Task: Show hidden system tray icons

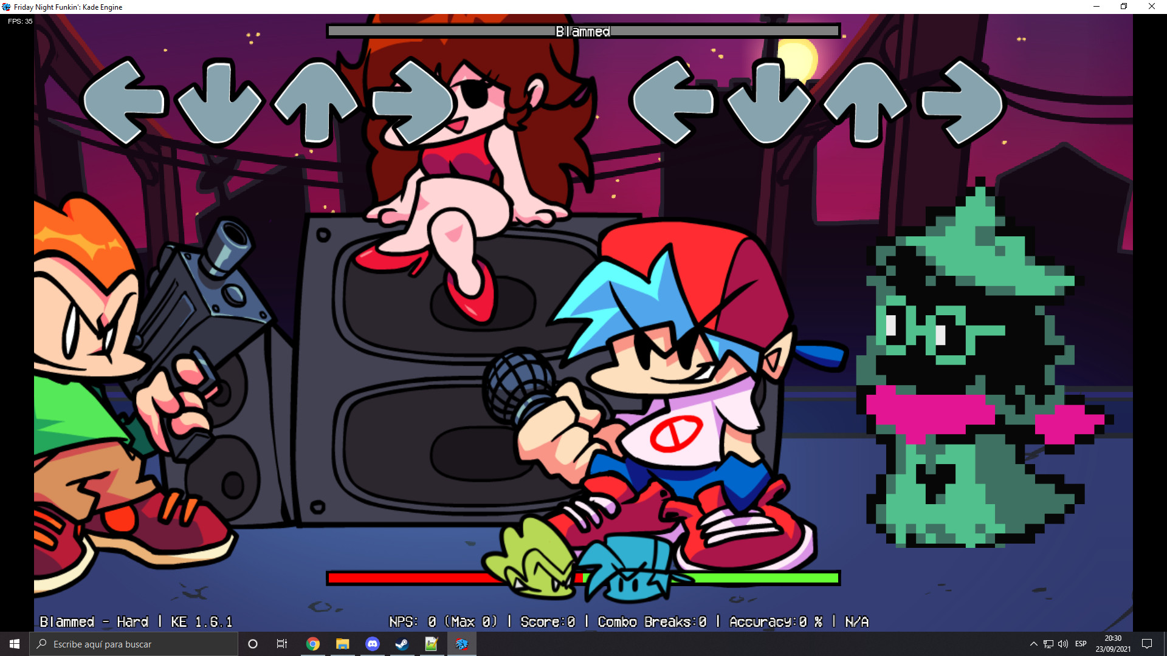Action: tap(1033, 644)
